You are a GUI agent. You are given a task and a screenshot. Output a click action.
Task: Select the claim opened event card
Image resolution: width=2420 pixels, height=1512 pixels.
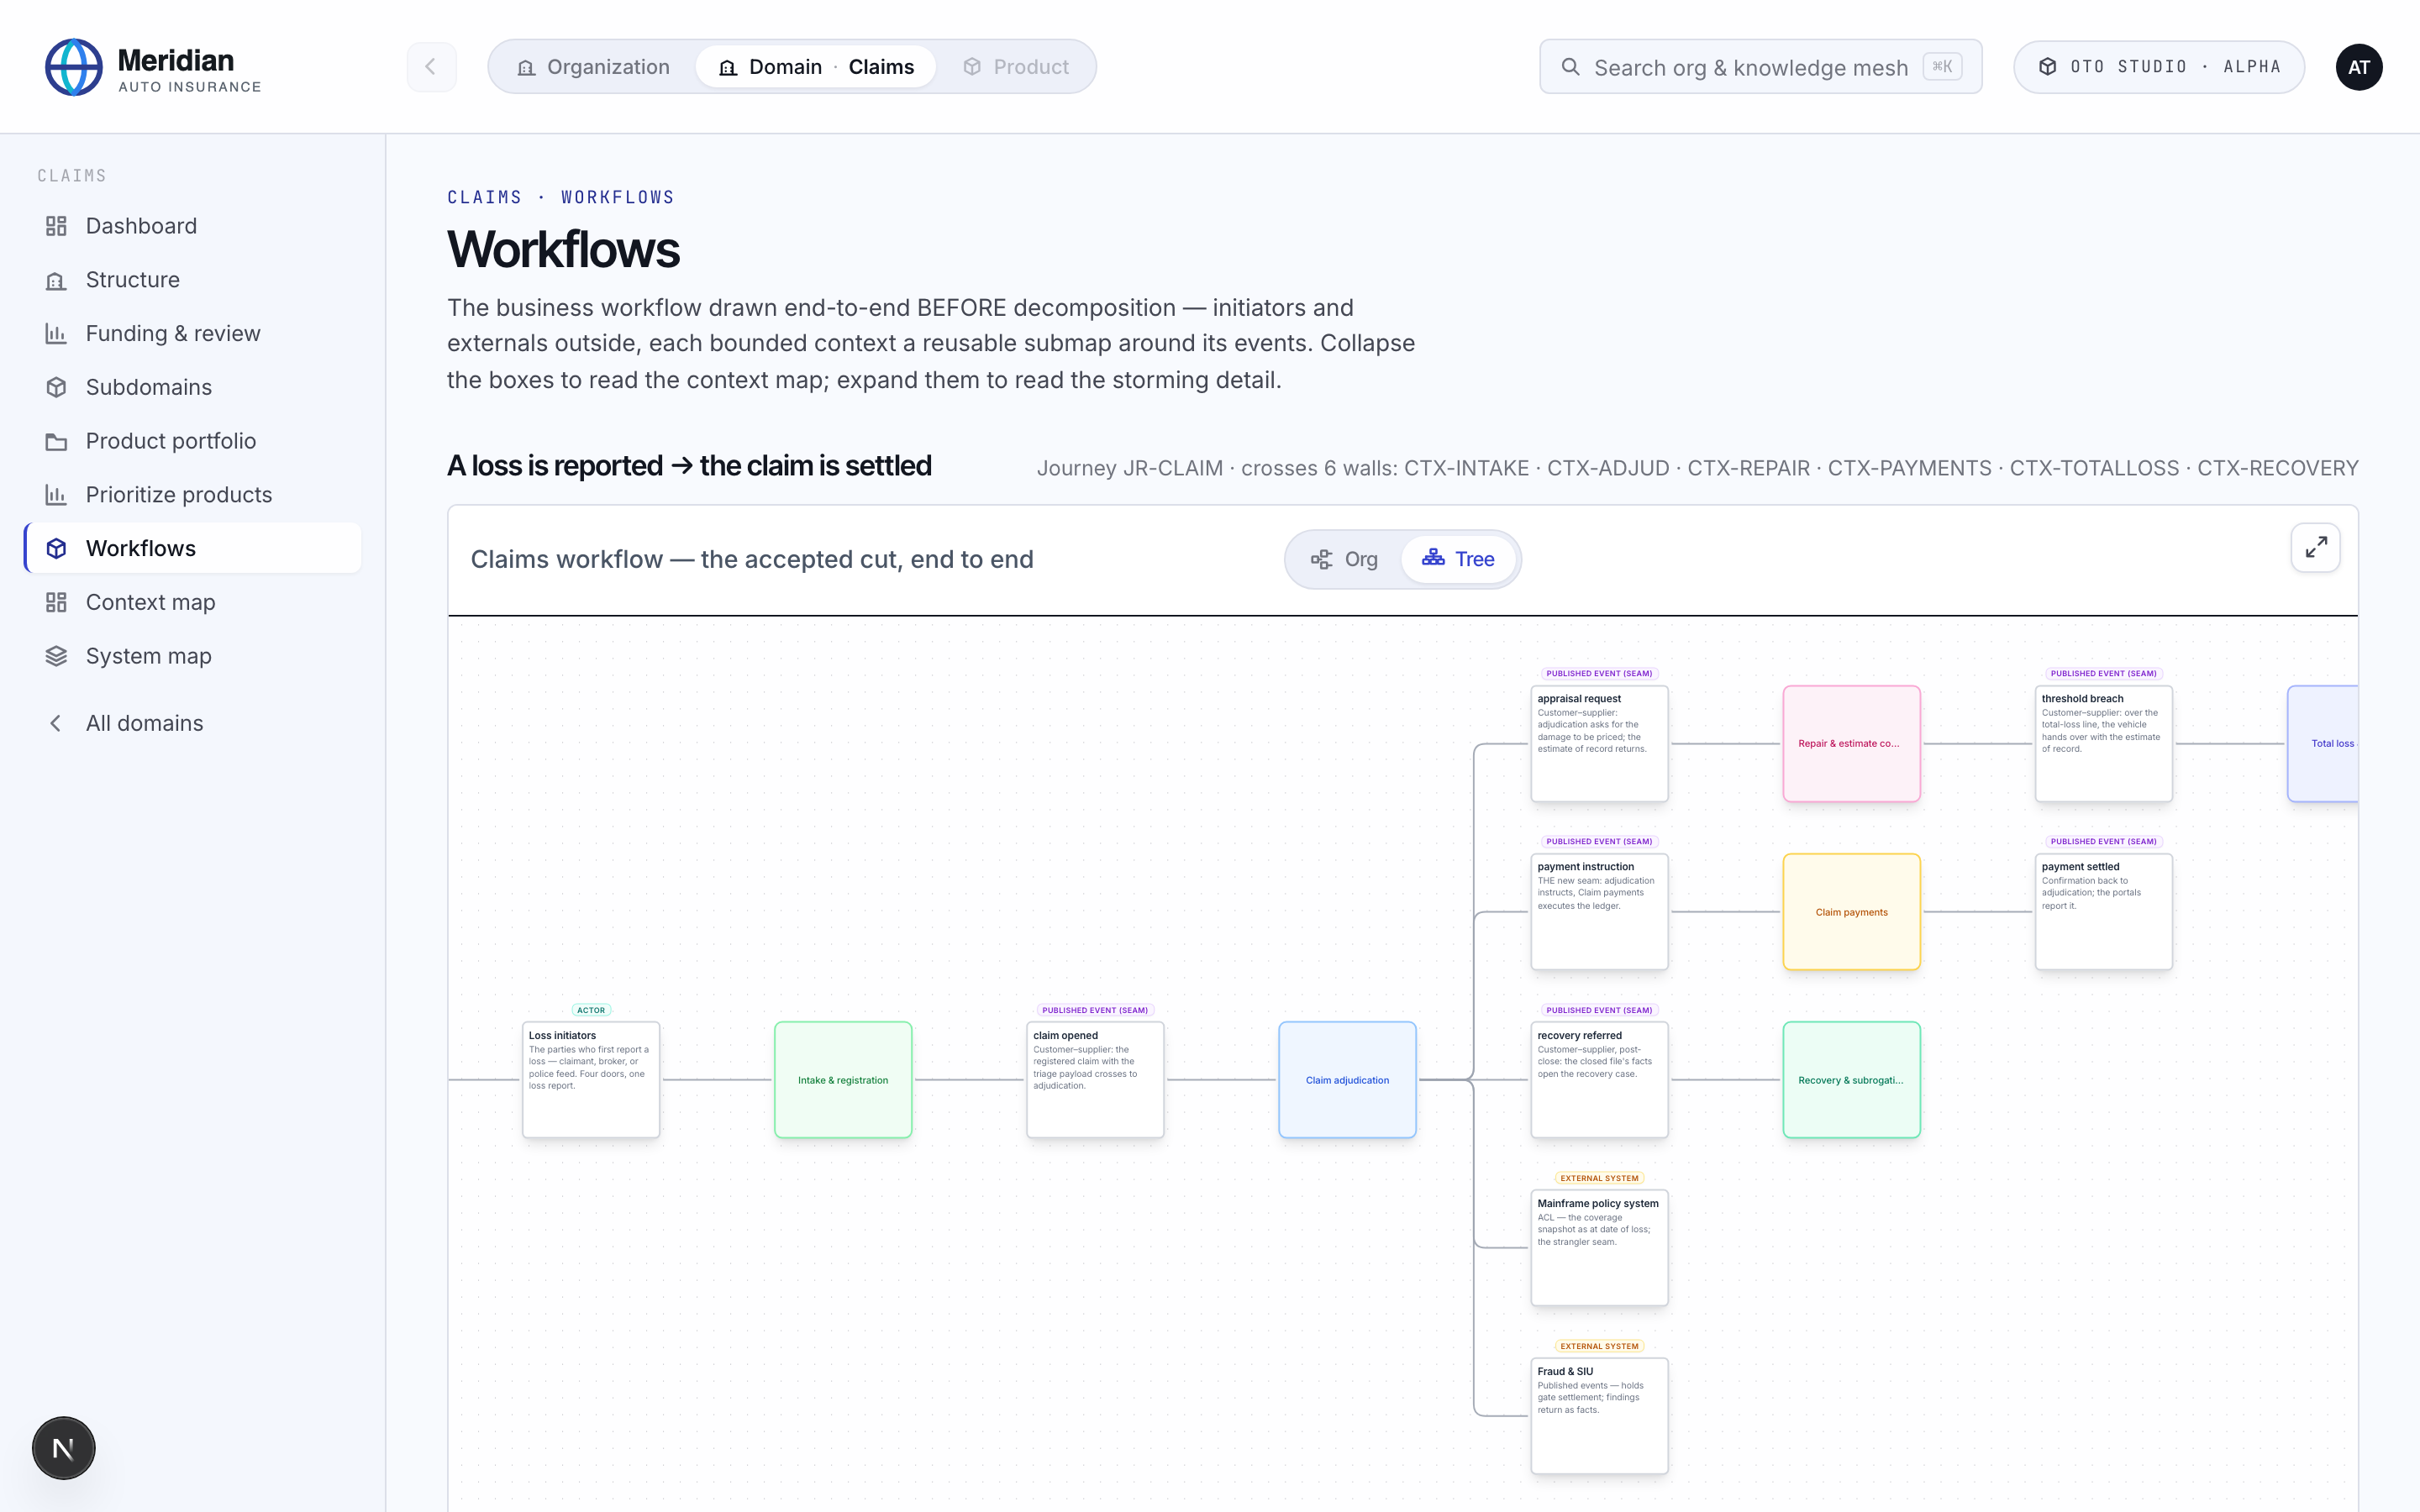pos(1095,1080)
